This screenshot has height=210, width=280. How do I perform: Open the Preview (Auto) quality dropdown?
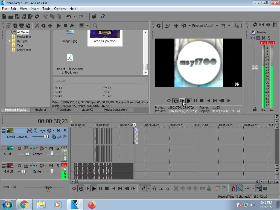click(x=217, y=26)
